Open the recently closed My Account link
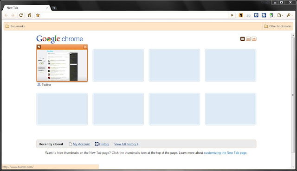The width and height of the screenshot is (297, 171). [x=81, y=144]
